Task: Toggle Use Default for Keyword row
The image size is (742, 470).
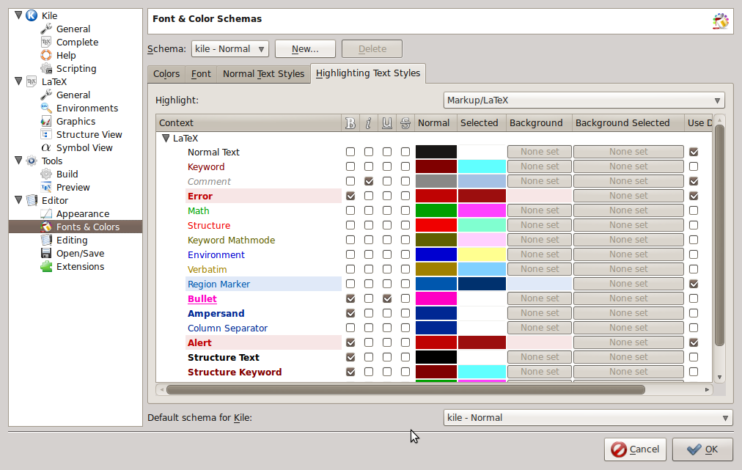Action: point(694,166)
